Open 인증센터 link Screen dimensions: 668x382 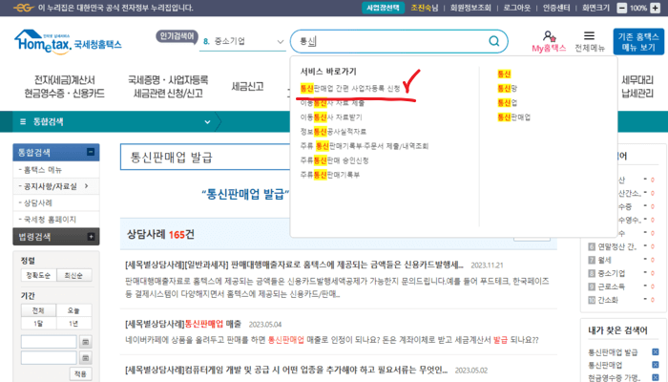556,8
